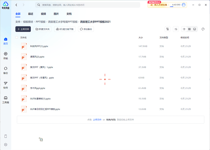Click the 上传文件 link in drop area
The image size is (210, 150).
point(97,120)
